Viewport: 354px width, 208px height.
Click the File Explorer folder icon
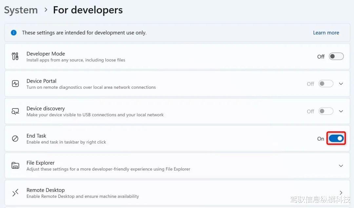(x=15, y=166)
